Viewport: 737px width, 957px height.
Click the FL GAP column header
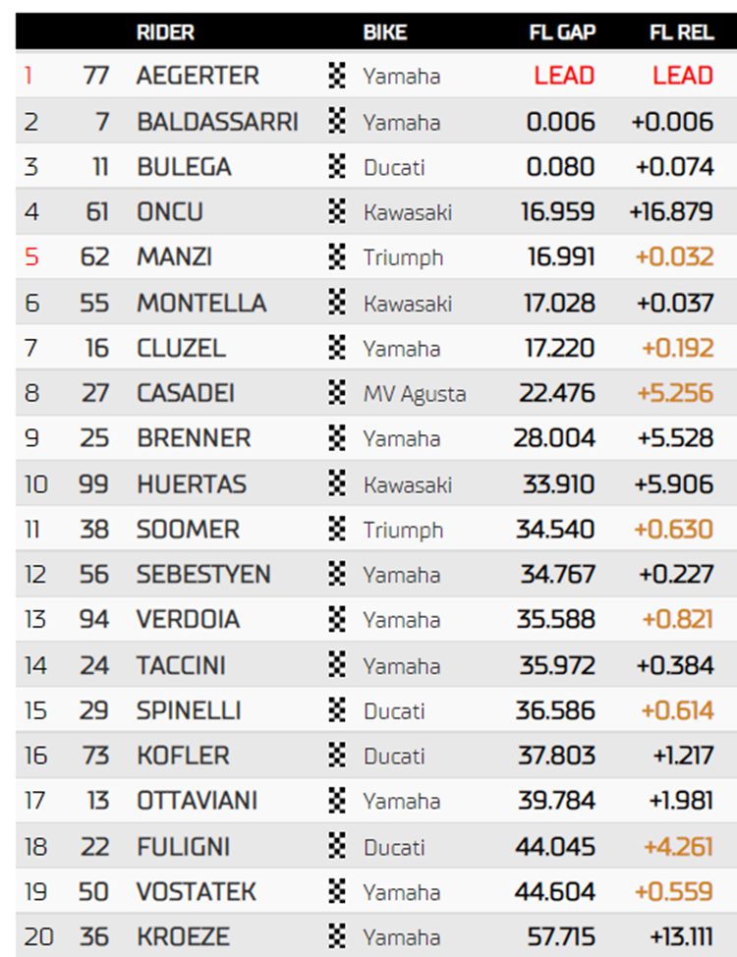click(562, 32)
